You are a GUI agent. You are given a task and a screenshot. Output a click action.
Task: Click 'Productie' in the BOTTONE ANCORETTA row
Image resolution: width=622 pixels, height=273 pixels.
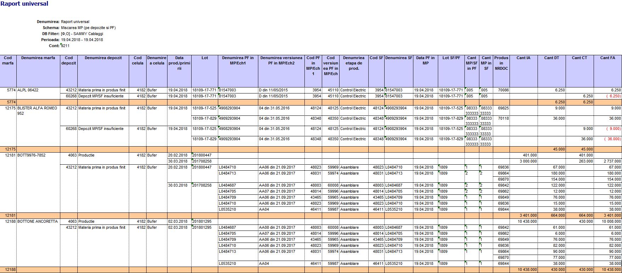[86, 221]
